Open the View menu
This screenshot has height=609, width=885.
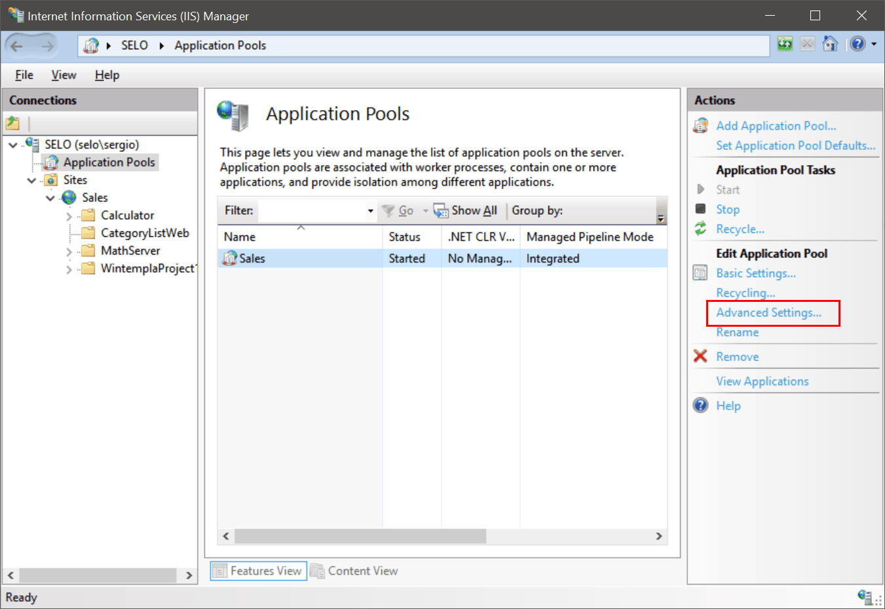64,75
